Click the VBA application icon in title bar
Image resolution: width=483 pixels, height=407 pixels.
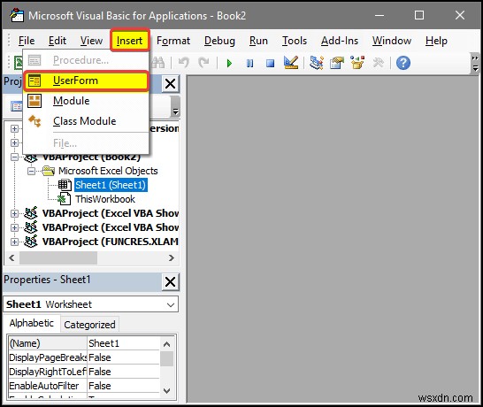tap(16, 15)
